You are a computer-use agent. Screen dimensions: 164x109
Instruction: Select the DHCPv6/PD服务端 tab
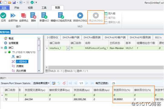tap(140, 37)
